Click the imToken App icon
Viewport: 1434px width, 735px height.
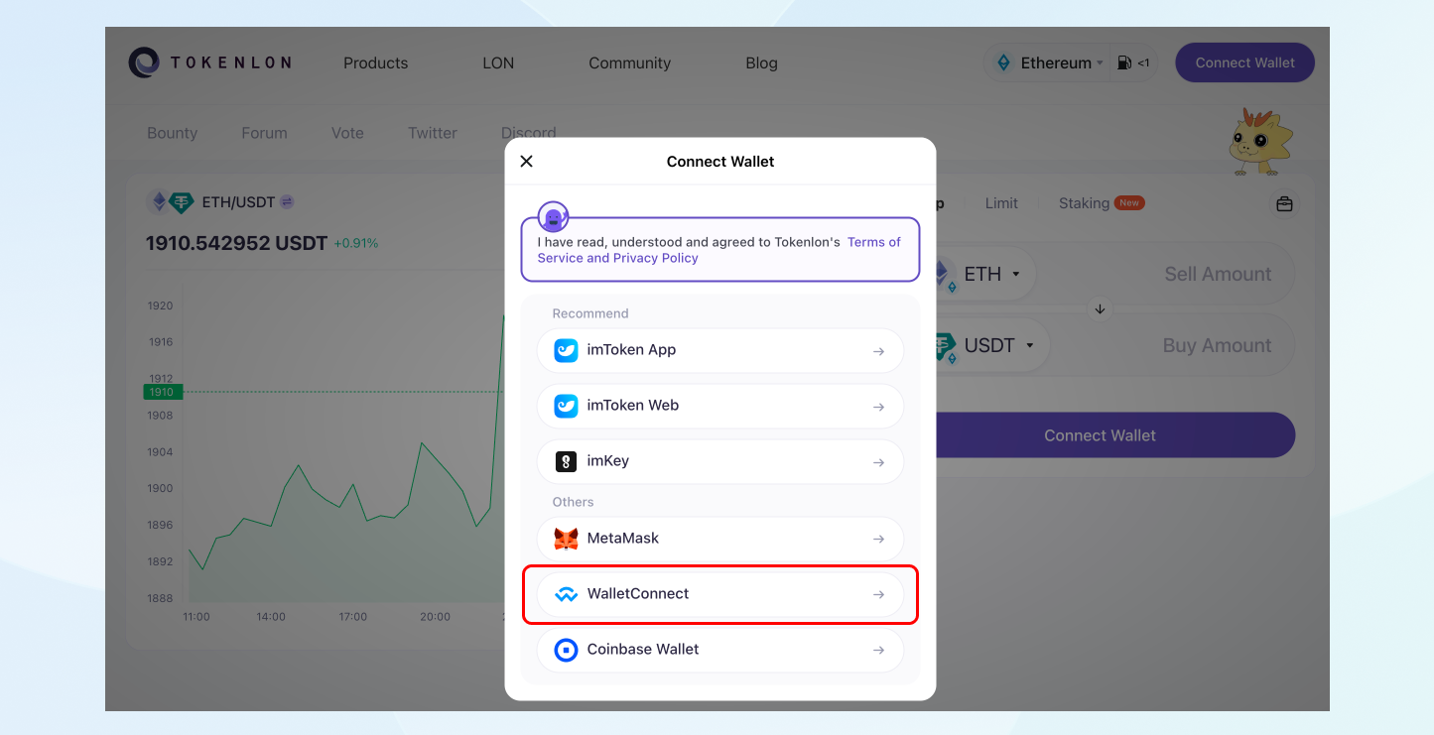tap(566, 350)
